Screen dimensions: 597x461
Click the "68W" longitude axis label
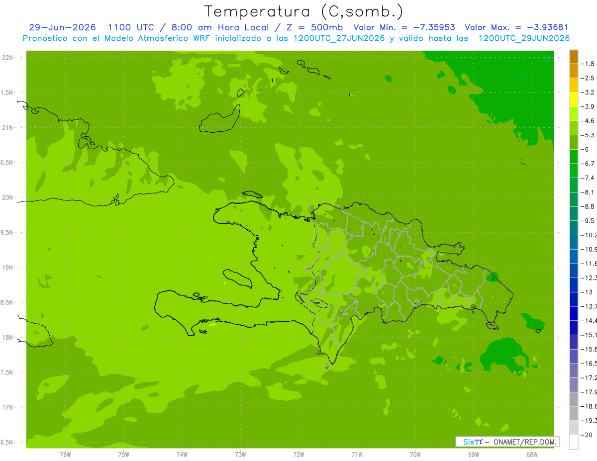coord(532,455)
